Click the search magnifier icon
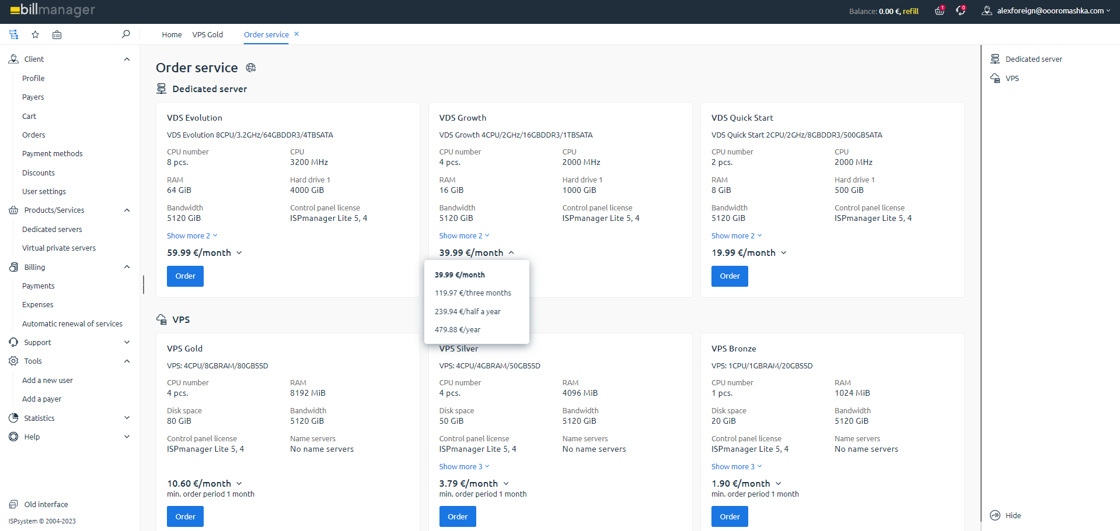1120x531 pixels. tap(125, 34)
